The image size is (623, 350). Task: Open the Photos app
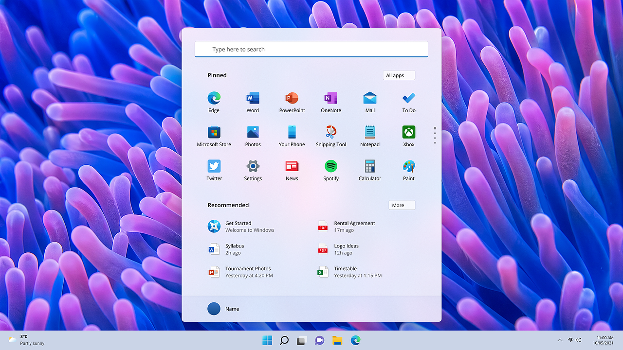point(253,136)
